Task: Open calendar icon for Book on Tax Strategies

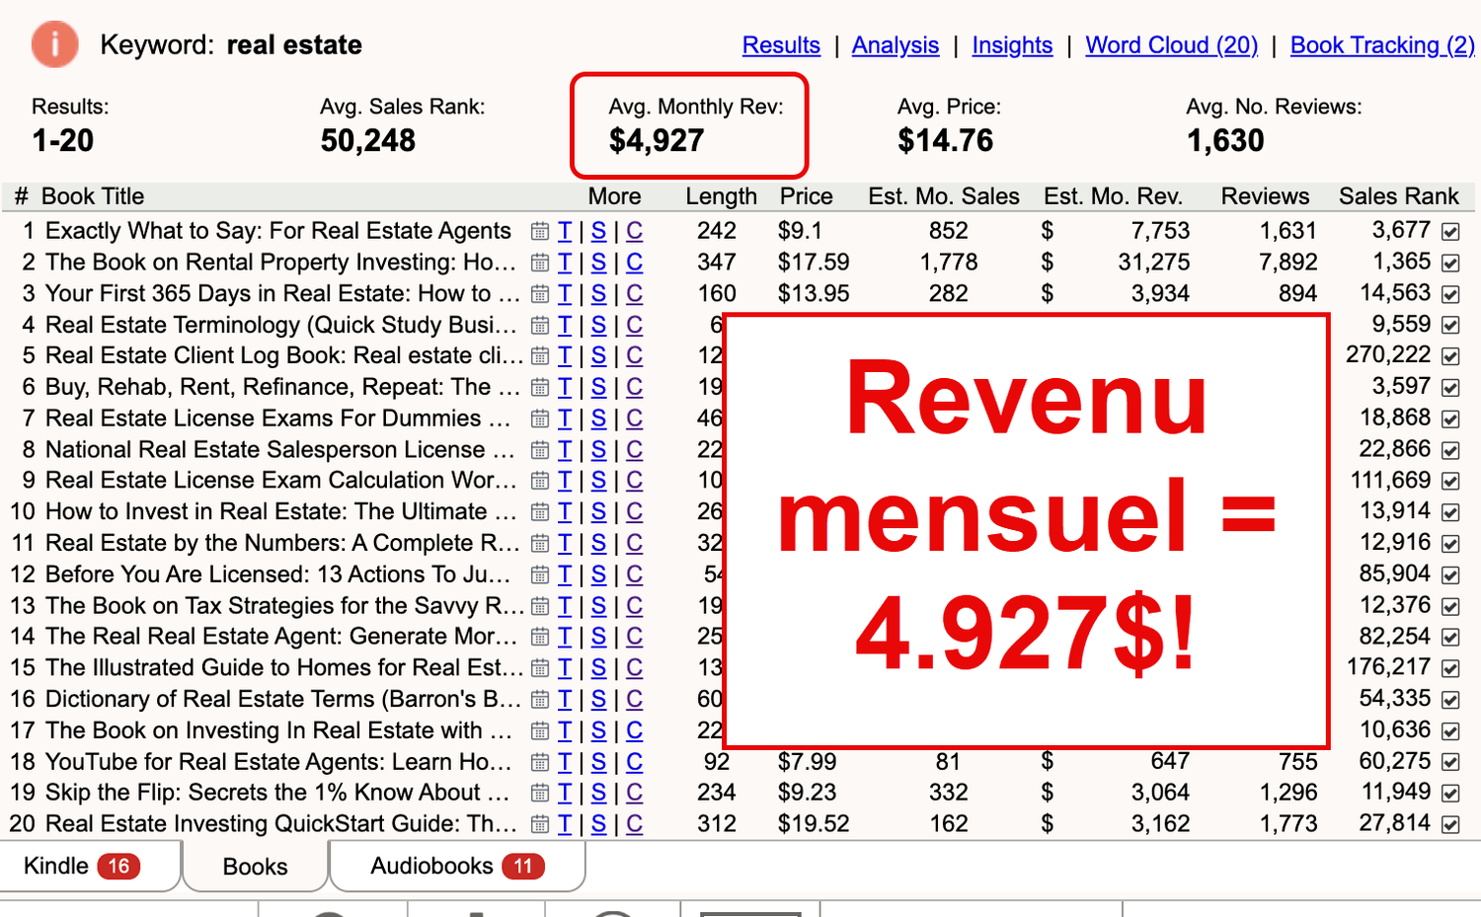Action: tap(540, 606)
